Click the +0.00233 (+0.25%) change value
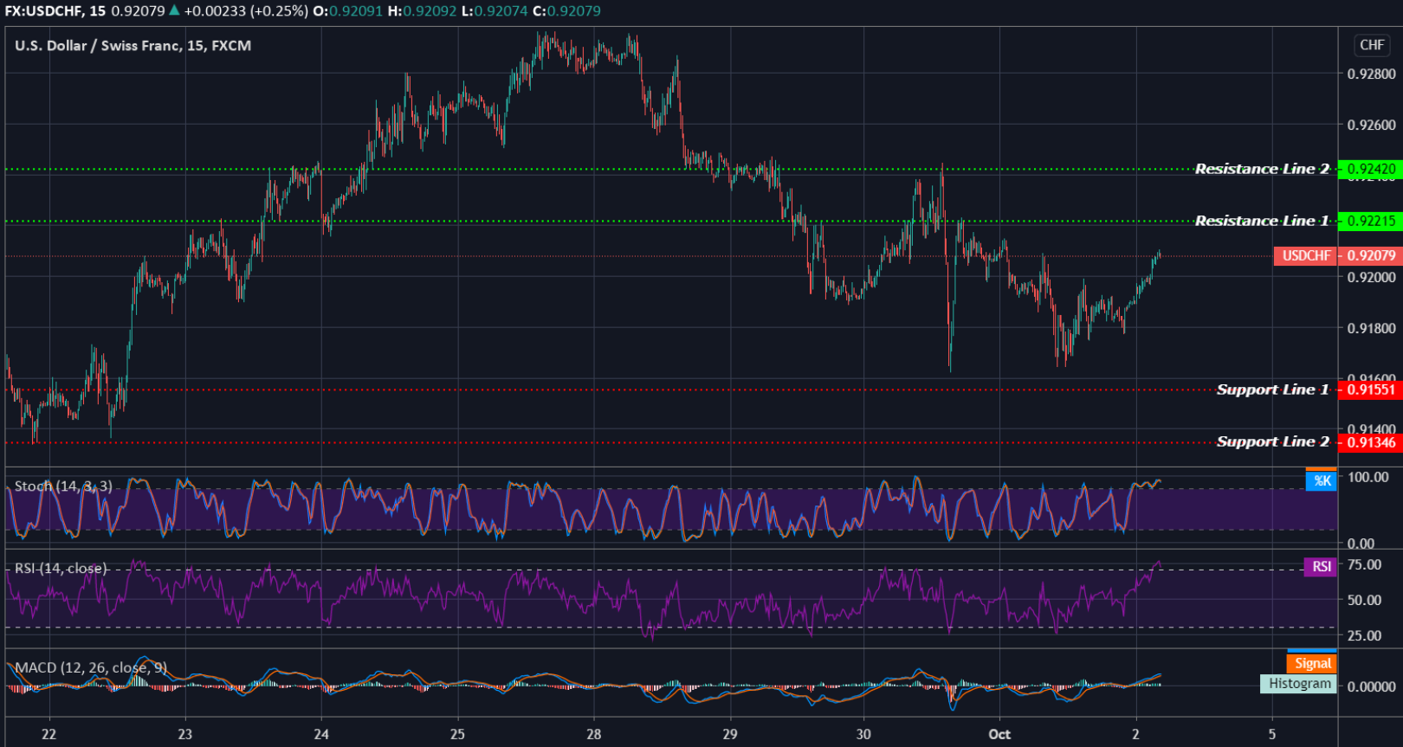 coord(246,11)
